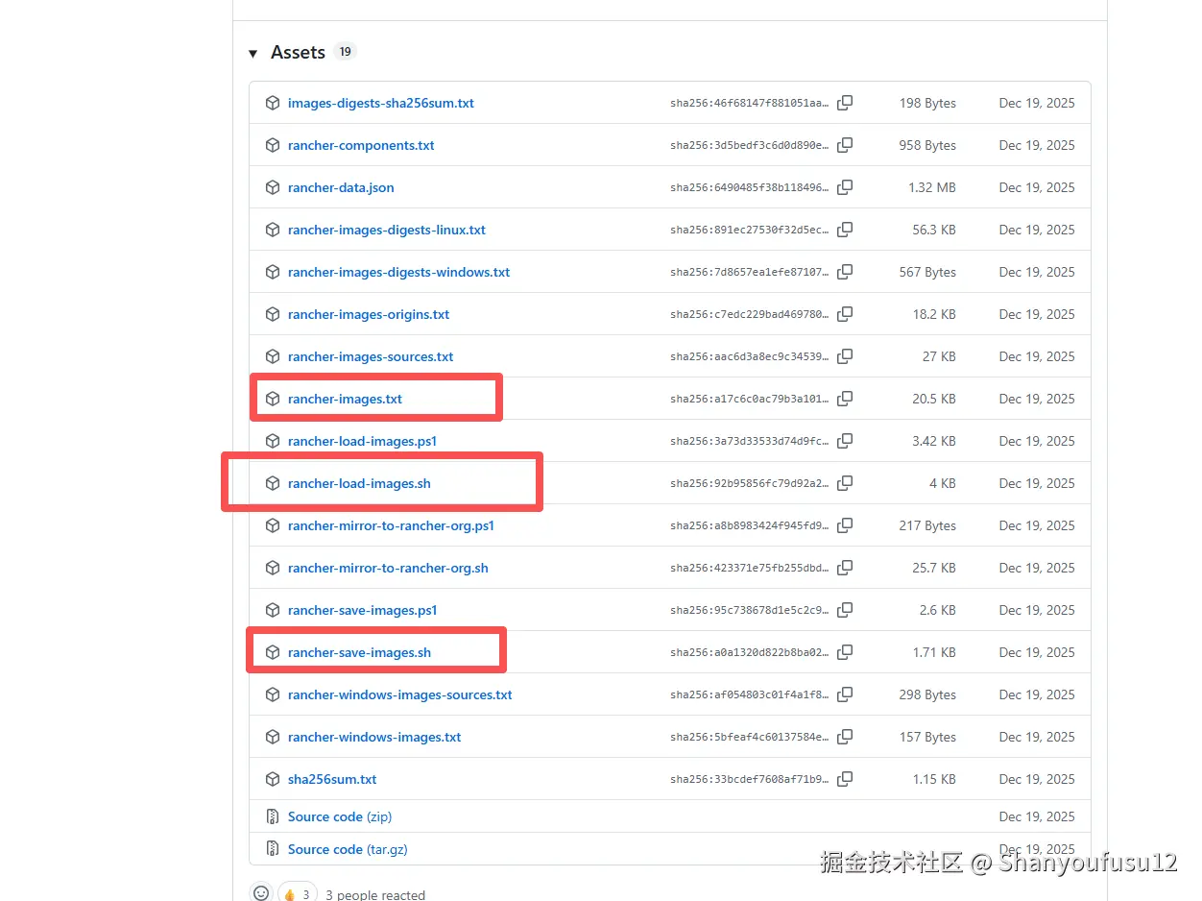The height and width of the screenshot is (901, 1202).
Task: Click the Assets heading
Action: click(x=298, y=53)
